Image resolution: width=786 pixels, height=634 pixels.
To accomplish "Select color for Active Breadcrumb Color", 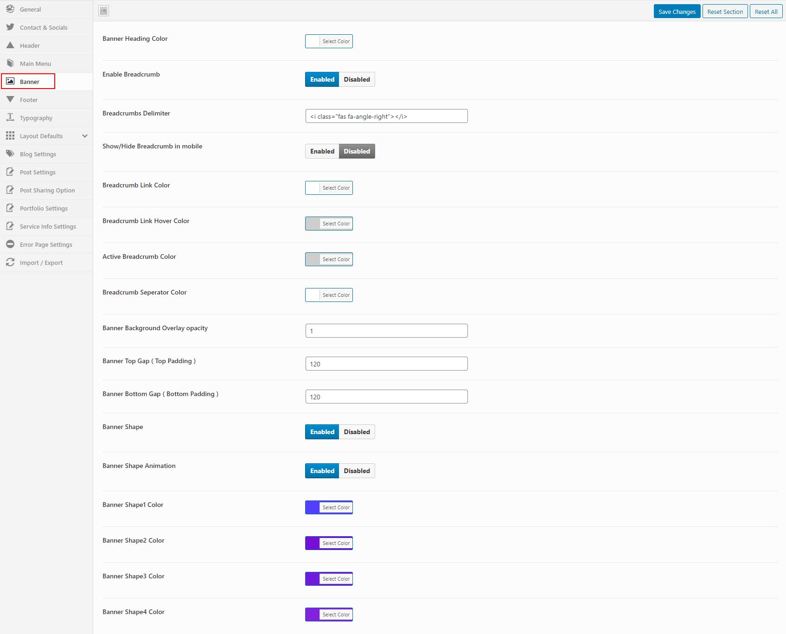I will pos(329,259).
